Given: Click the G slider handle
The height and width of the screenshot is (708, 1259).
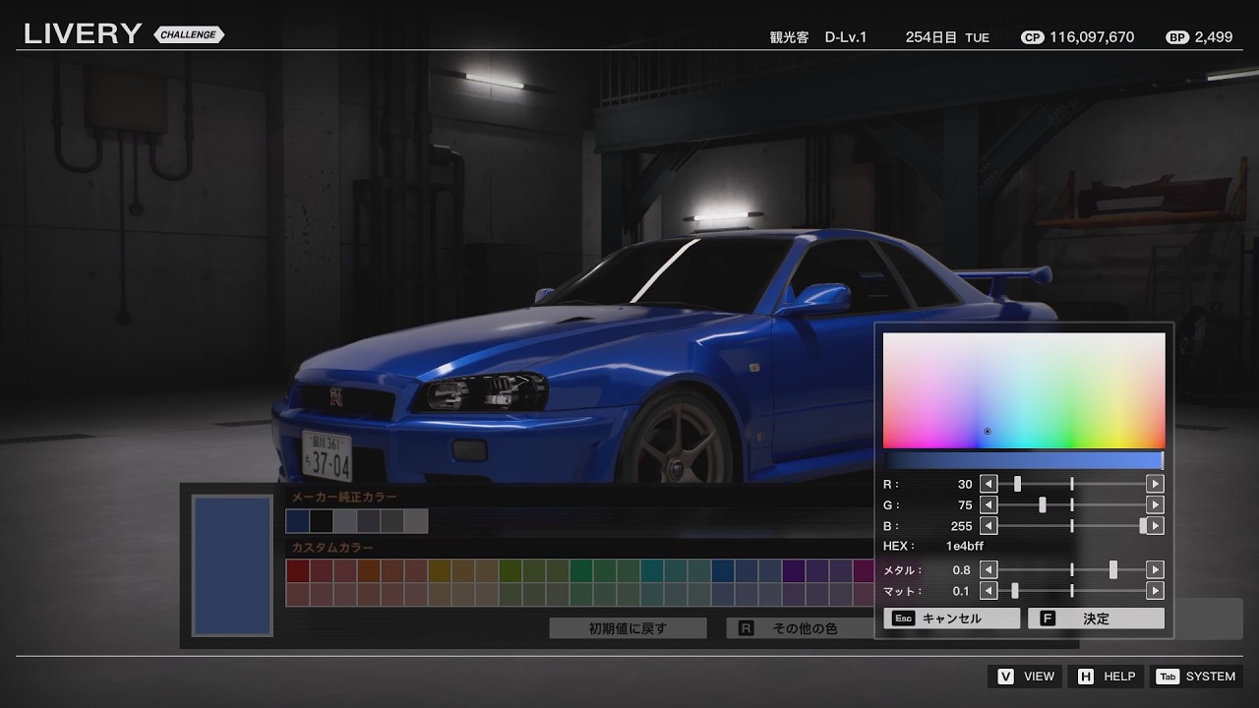Looking at the screenshot, I should click(1043, 504).
